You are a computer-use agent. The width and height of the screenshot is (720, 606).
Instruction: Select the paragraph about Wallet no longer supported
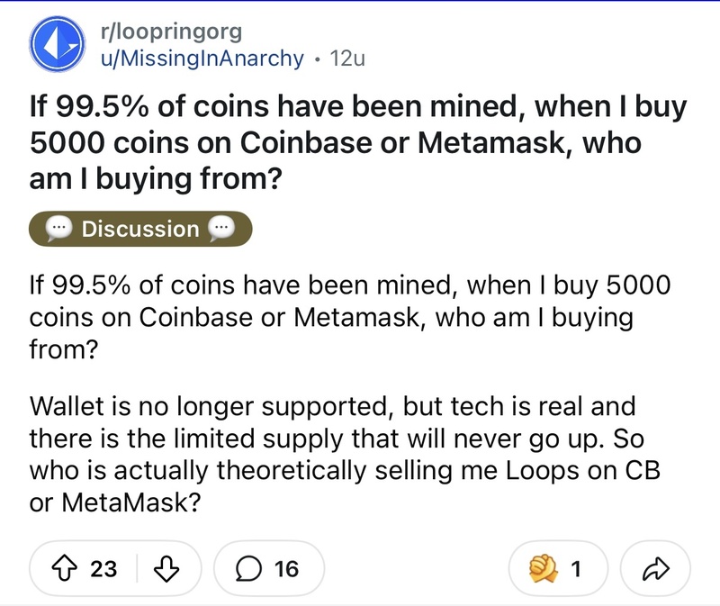[x=345, y=454]
